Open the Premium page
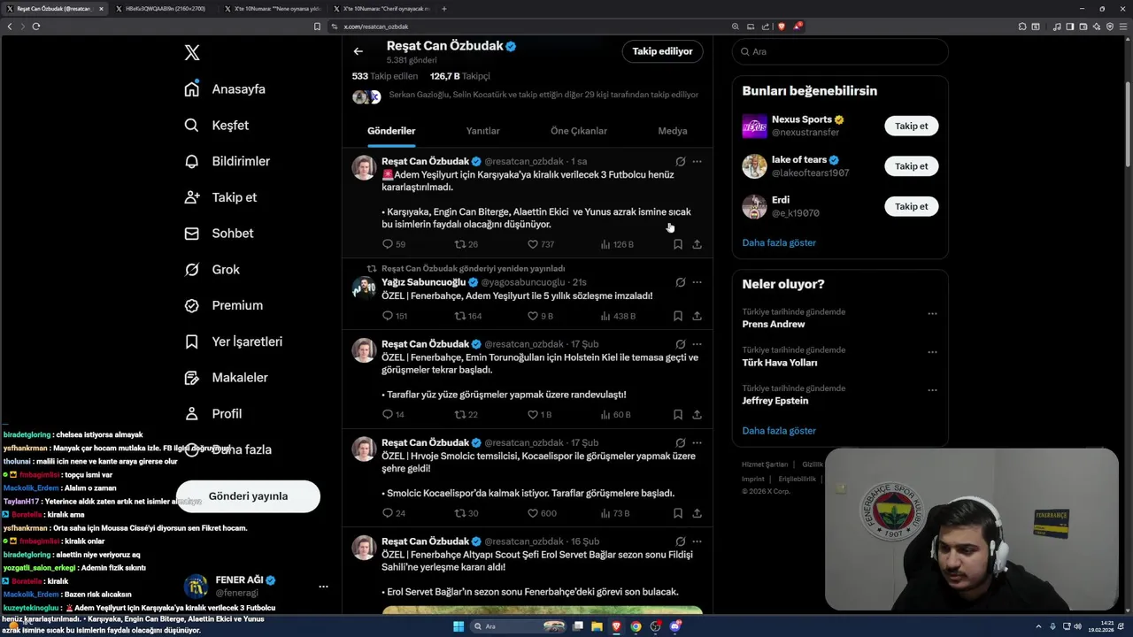The height and width of the screenshot is (637, 1133). pos(223,305)
